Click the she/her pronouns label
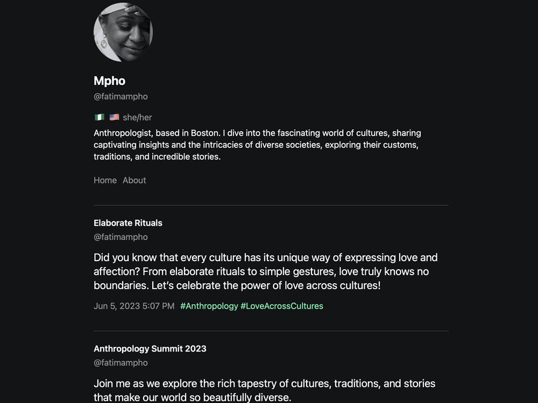This screenshot has width=538, height=403. coord(137,118)
